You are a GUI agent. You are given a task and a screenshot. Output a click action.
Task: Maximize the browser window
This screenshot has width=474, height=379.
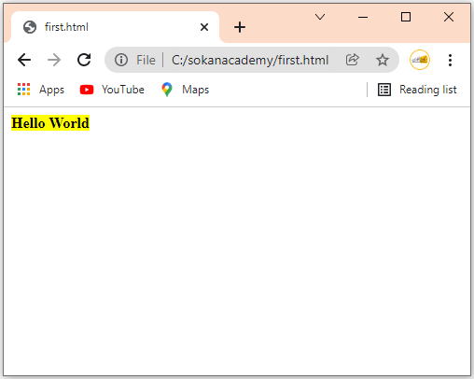tap(406, 17)
